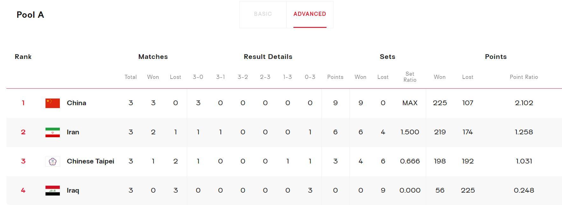The width and height of the screenshot is (562, 205).
Task: Click Iran's 1.258 point ratio value
Action: 524,132
